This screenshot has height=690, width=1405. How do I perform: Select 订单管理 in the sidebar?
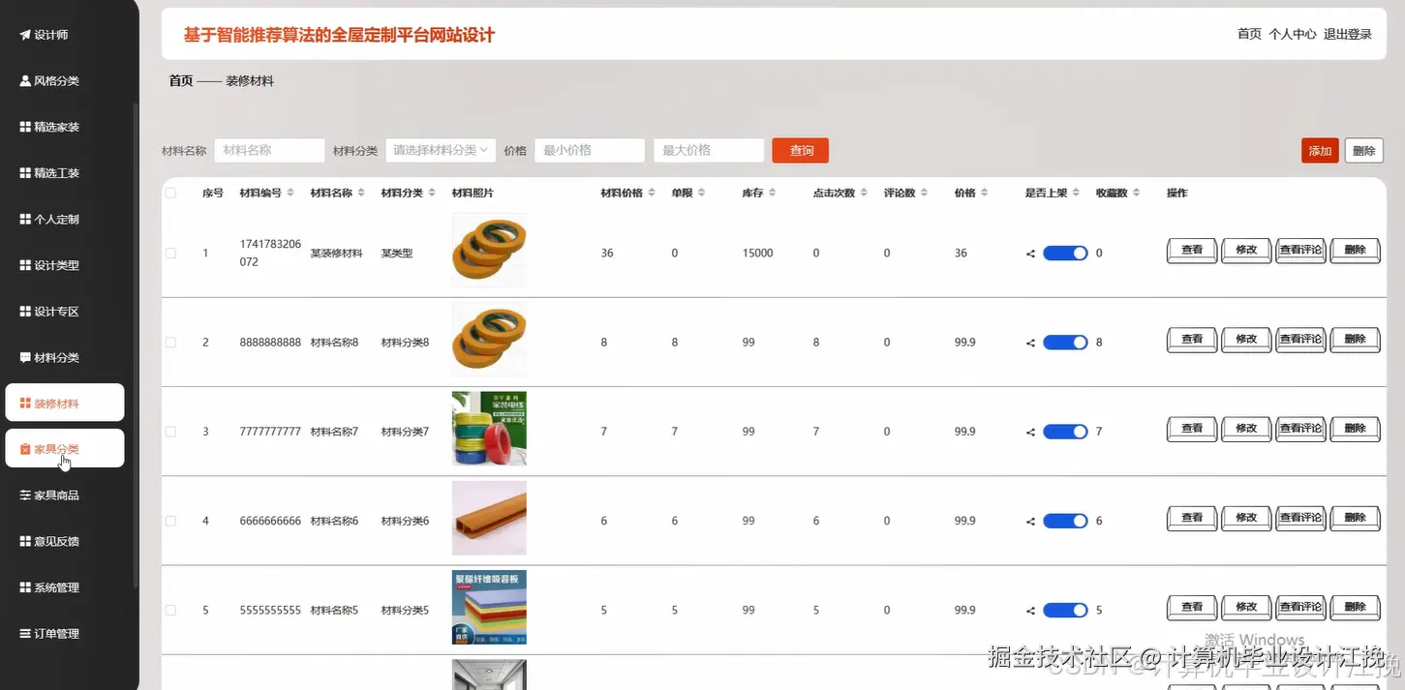click(x=53, y=633)
